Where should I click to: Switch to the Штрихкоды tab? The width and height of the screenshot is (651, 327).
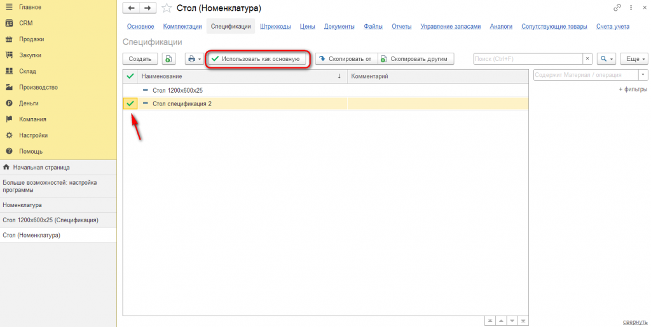click(275, 27)
